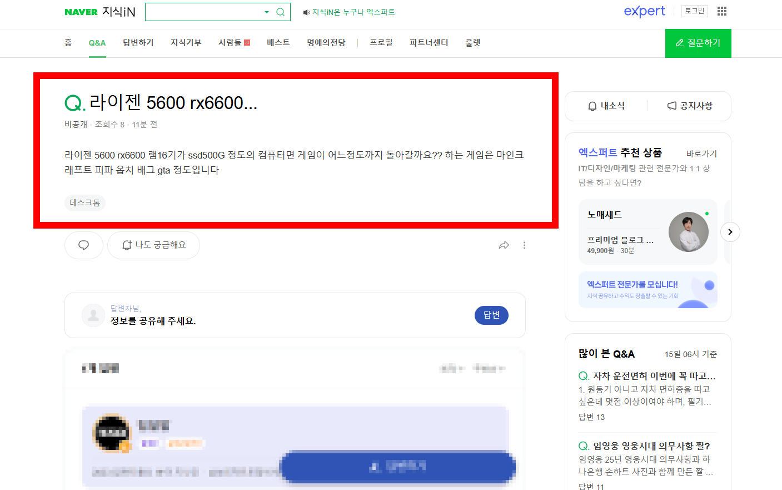Open the 지식기부 tab

click(x=186, y=43)
